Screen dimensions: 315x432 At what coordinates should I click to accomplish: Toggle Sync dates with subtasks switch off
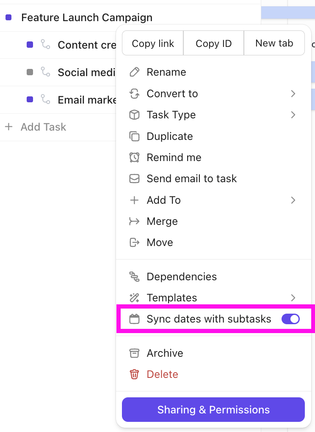coord(290,319)
